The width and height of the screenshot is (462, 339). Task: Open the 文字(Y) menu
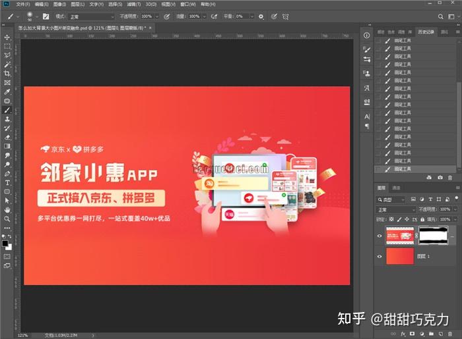click(96, 4)
